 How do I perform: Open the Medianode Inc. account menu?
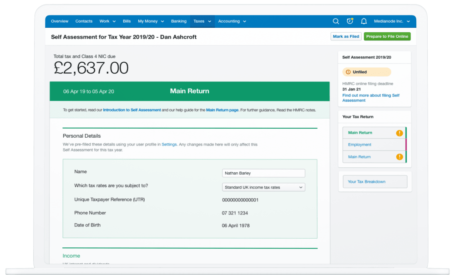point(392,21)
